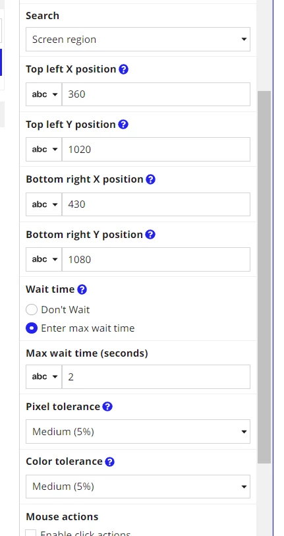Open the Color tolerance dropdown

click(138, 487)
